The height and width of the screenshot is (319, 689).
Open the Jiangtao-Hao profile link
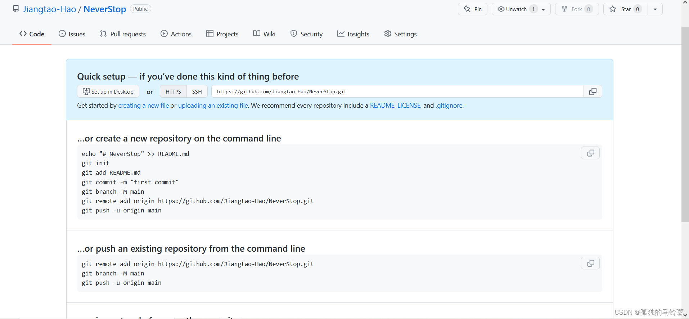(49, 9)
